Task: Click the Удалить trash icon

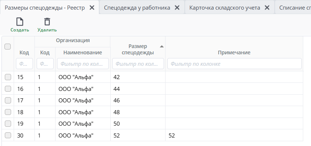Action: (47, 21)
